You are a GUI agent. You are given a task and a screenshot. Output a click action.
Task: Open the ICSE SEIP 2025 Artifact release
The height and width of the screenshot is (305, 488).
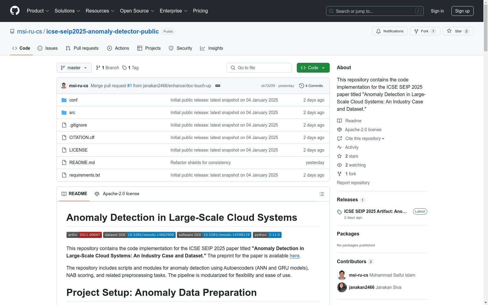tap(375, 211)
